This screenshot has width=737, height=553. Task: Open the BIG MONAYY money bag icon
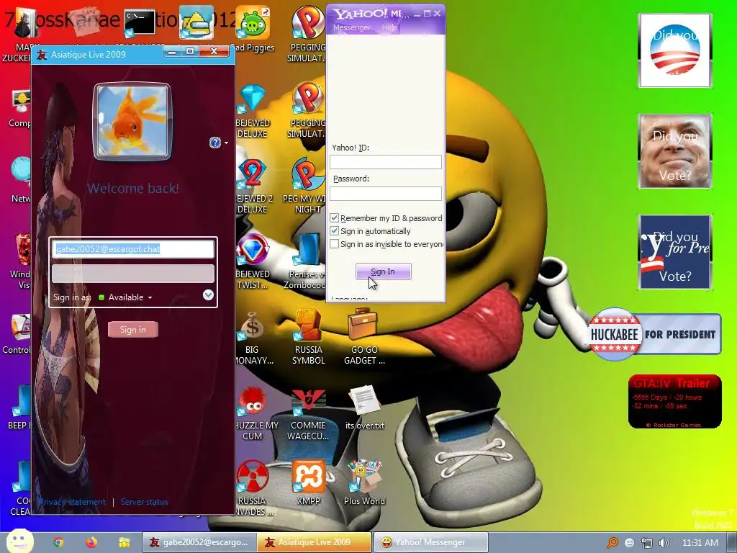[x=253, y=336]
